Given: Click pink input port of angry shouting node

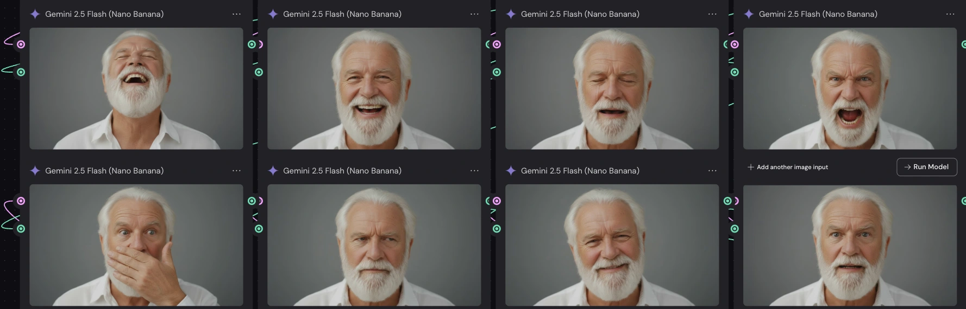Looking at the screenshot, I should 735,44.
